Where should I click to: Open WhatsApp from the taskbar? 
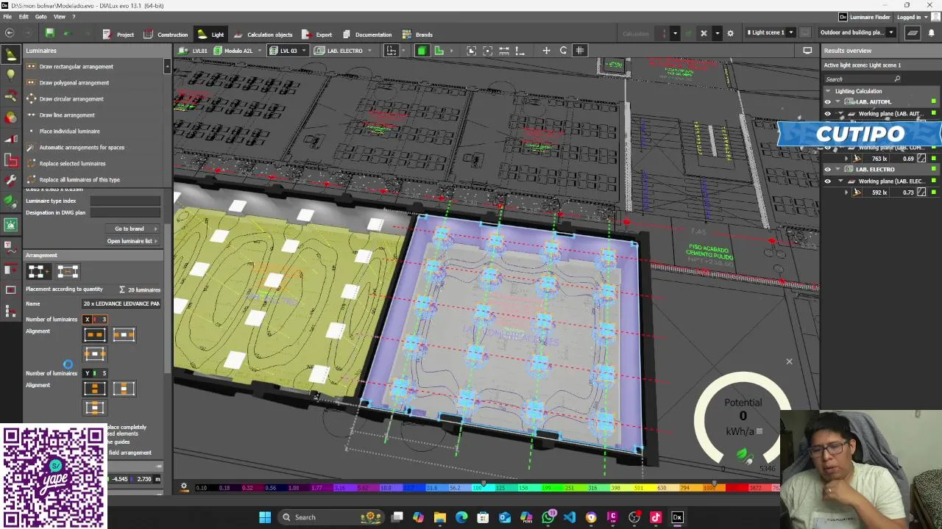548,517
